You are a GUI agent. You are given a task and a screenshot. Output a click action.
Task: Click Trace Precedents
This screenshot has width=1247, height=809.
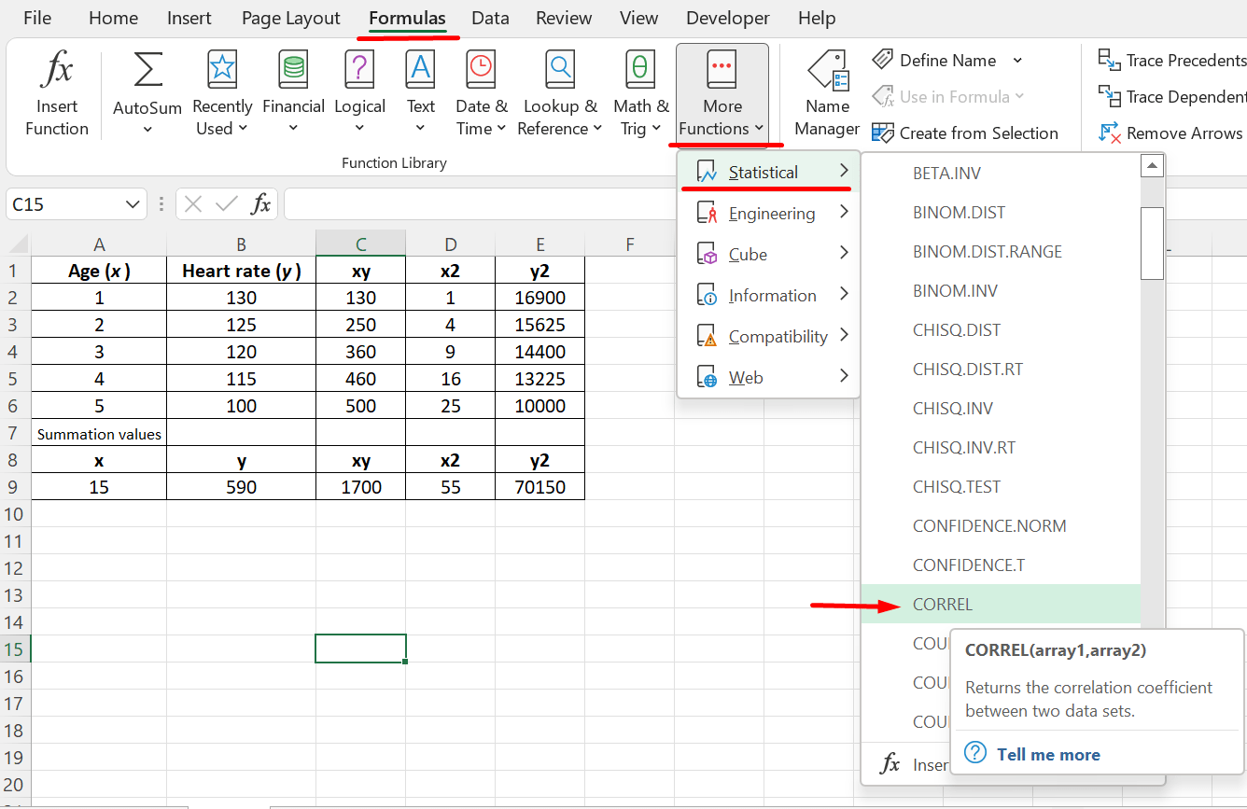click(x=1169, y=59)
